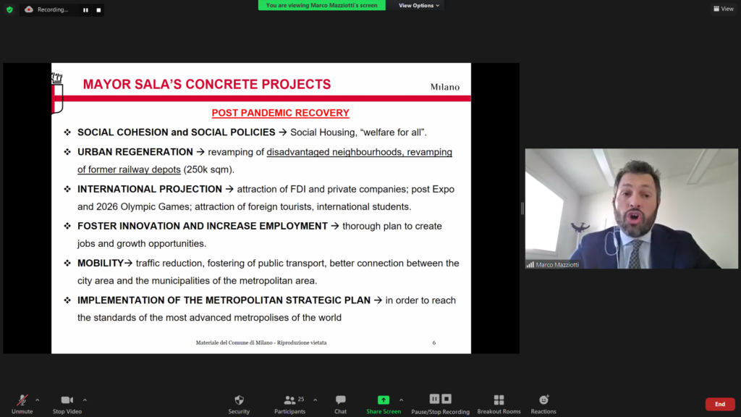Unmute the microphone

point(22,404)
